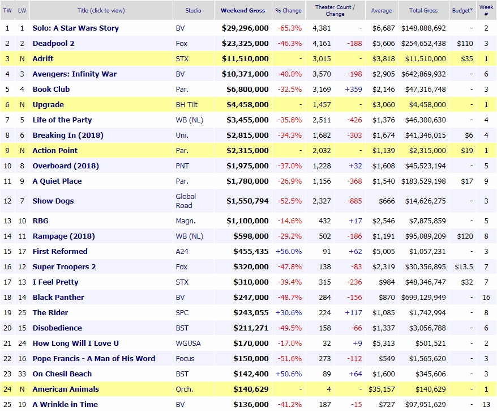Sort table by LW column header
This screenshot has height=411, width=497.
pyautogui.click(x=22, y=10)
